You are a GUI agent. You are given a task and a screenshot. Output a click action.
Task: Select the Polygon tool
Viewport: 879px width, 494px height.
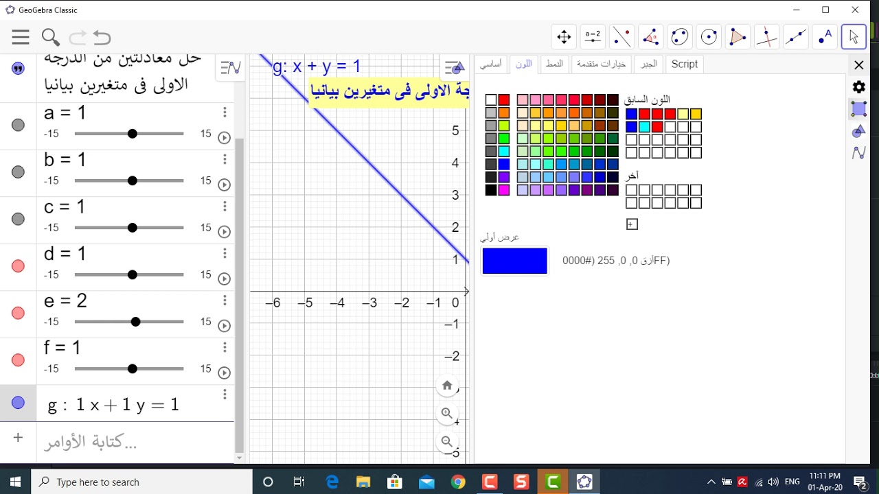click(738, 37)
